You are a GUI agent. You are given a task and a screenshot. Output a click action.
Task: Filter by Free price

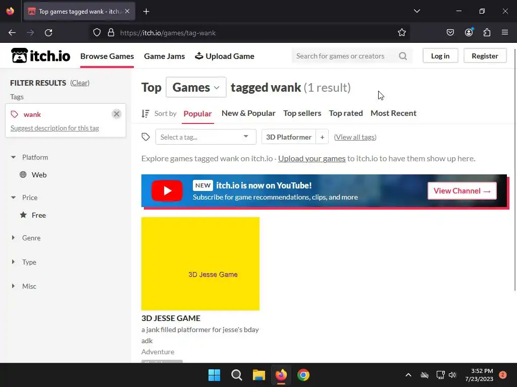(38, 215)
